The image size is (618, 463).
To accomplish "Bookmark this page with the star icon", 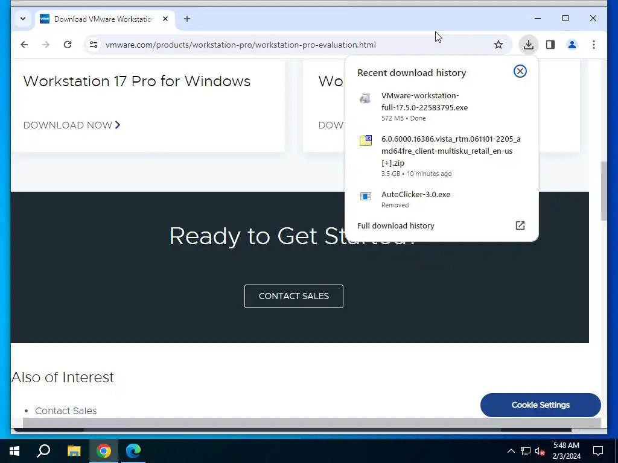I will tap(498, 45).
